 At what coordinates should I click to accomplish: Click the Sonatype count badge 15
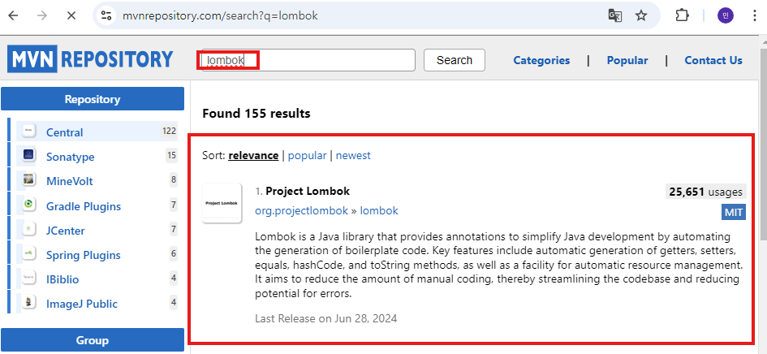(x=171, y=156)
